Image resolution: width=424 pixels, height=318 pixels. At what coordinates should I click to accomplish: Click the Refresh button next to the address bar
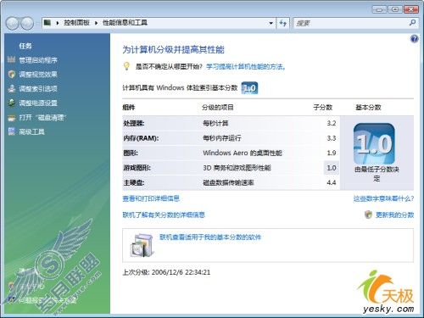tap(283, 23)
